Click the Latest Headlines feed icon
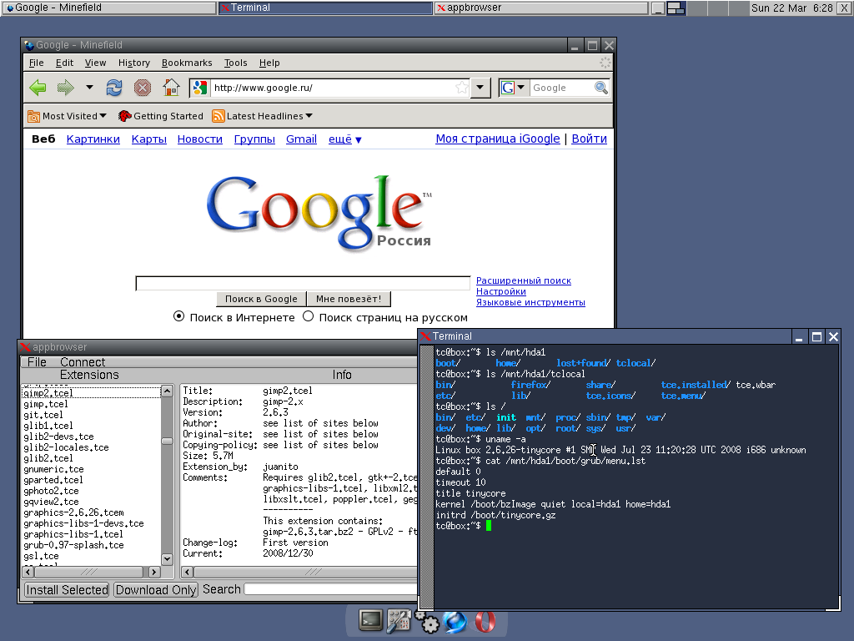Viewport: 854px width, 641px height. click(219, 116)
